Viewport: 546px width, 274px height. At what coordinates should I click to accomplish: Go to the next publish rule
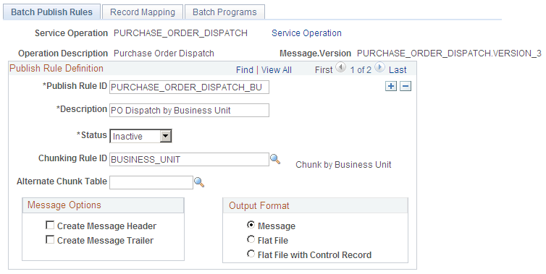click(379, 67)
